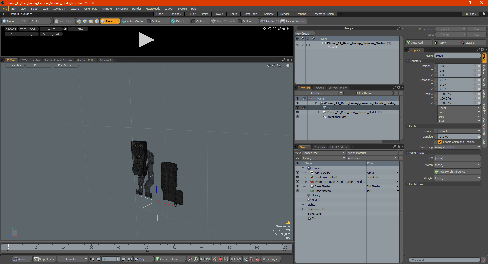488x264 pixels.
Task: Click 3D viewport pan move icon
Action: (x=269, y=65)
